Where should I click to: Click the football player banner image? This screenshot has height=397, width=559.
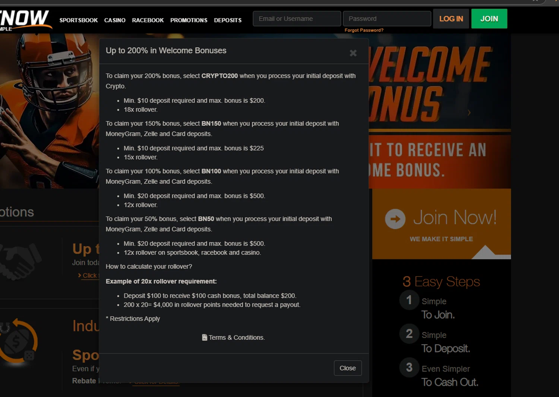(x=49, y=111)
